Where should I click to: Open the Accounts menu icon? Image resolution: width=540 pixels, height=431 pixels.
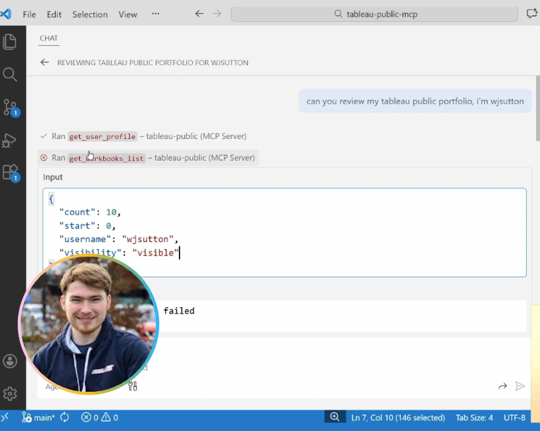10,361
